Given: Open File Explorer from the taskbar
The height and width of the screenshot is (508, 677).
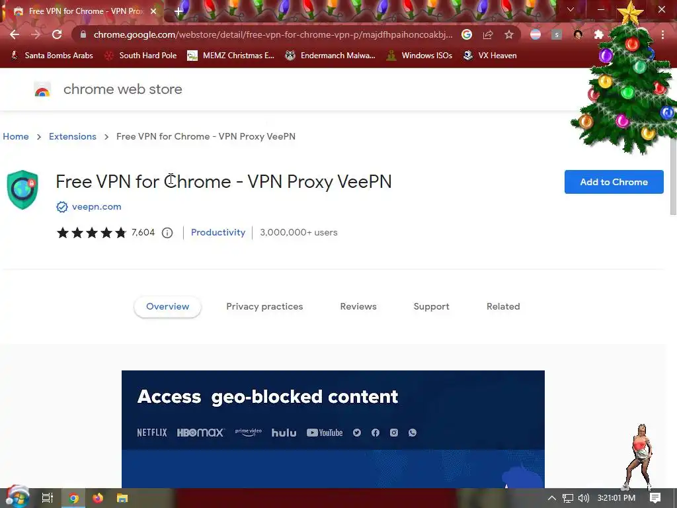Looking at the screenshot, I should 122,498.
